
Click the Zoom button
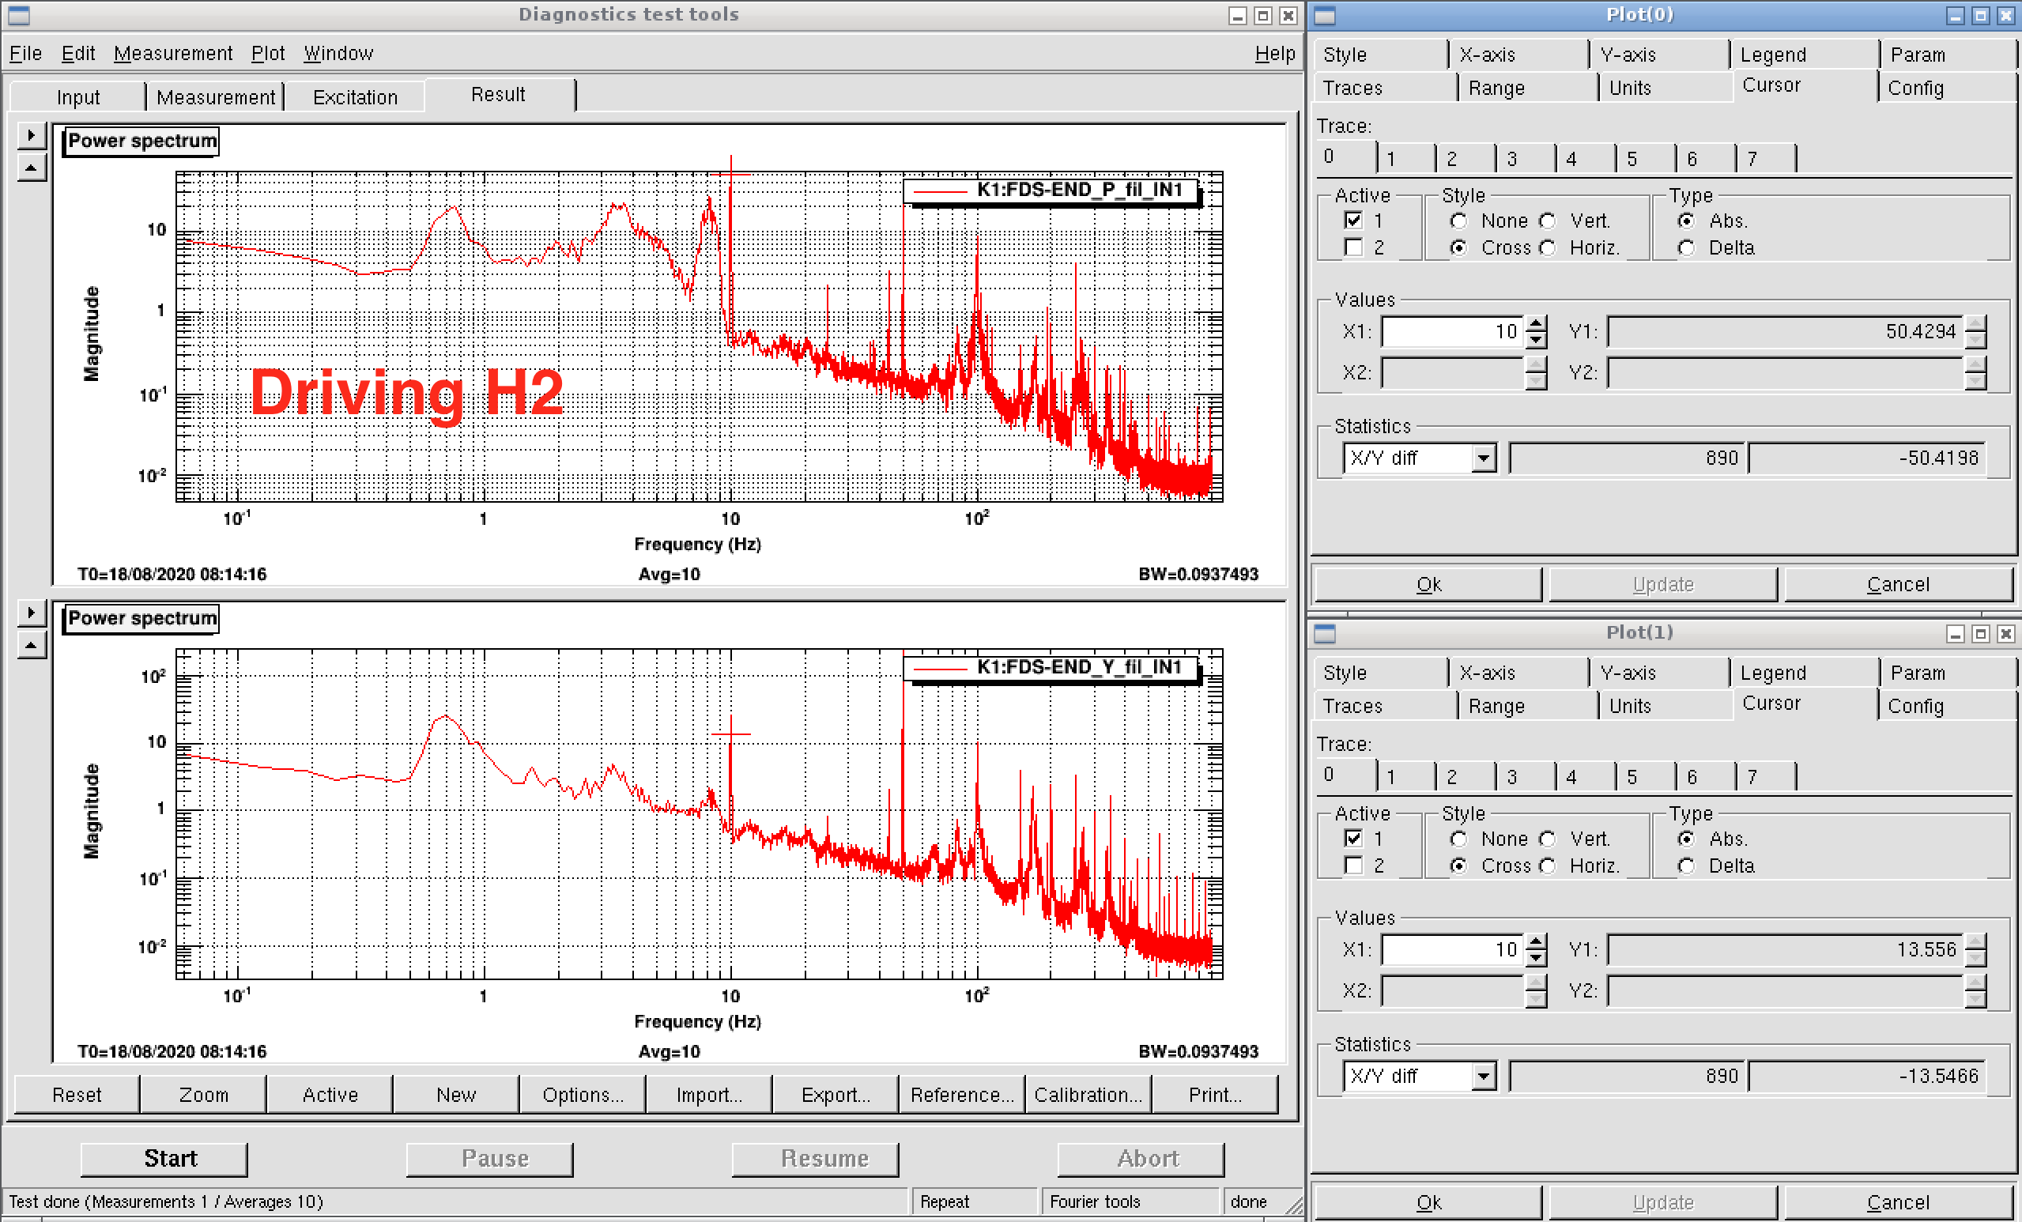click(203, 1095)
